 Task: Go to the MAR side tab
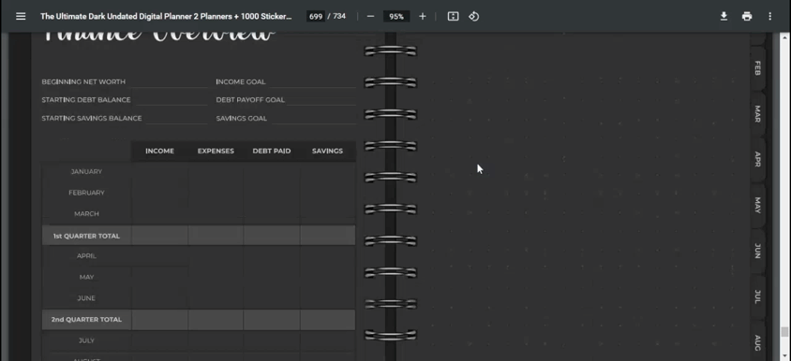(757, 114)
